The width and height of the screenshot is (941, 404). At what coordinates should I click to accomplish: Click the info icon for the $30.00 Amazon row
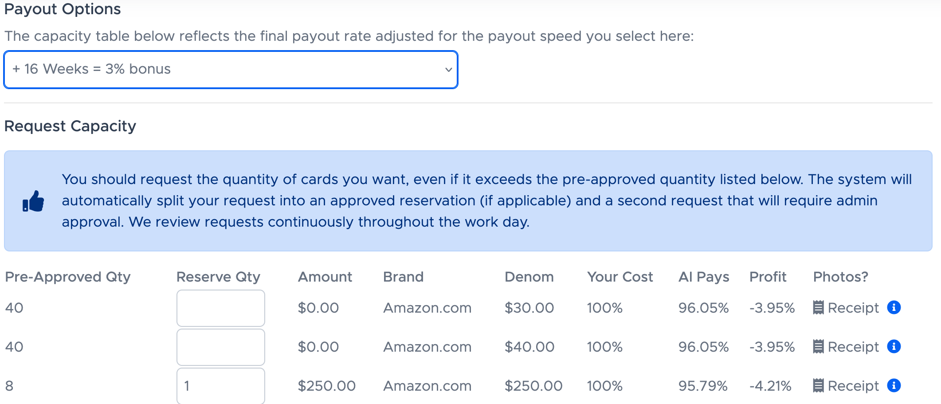coord(894,307)
